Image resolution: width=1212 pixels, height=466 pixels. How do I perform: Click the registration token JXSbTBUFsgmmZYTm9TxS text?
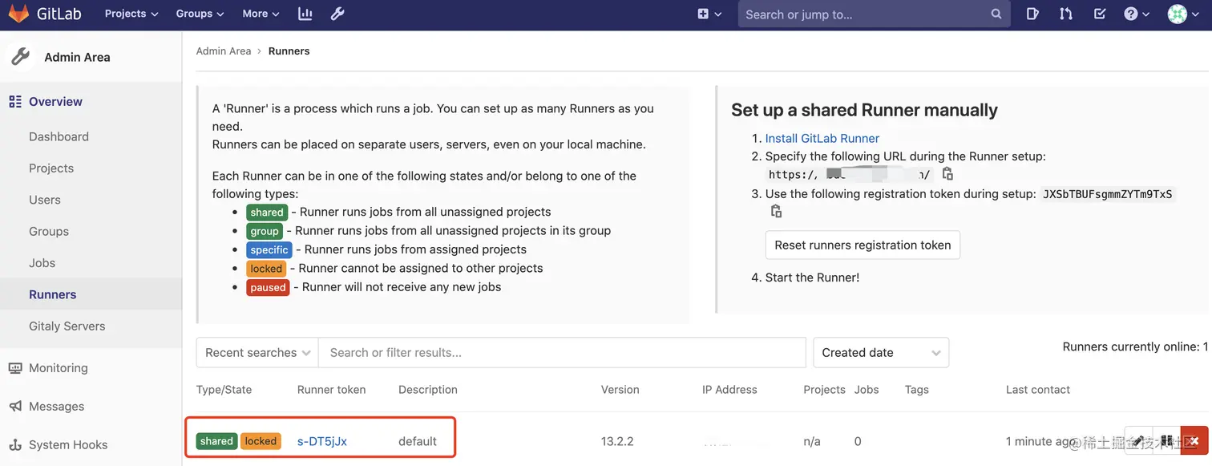(1107, 194)
